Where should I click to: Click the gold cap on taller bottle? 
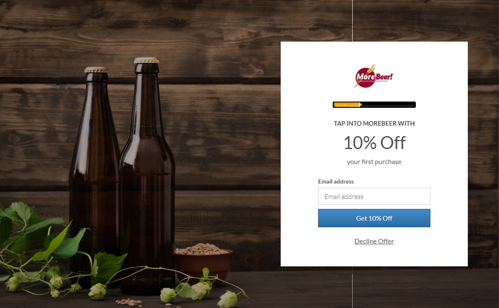(146, 60)
